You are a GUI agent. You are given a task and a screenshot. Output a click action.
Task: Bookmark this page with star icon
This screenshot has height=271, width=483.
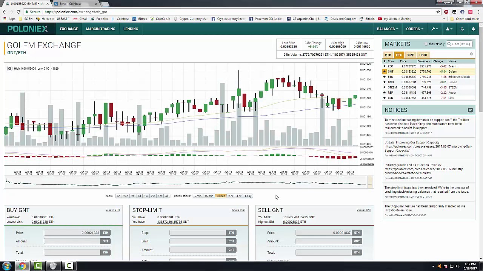pos(438,12)
